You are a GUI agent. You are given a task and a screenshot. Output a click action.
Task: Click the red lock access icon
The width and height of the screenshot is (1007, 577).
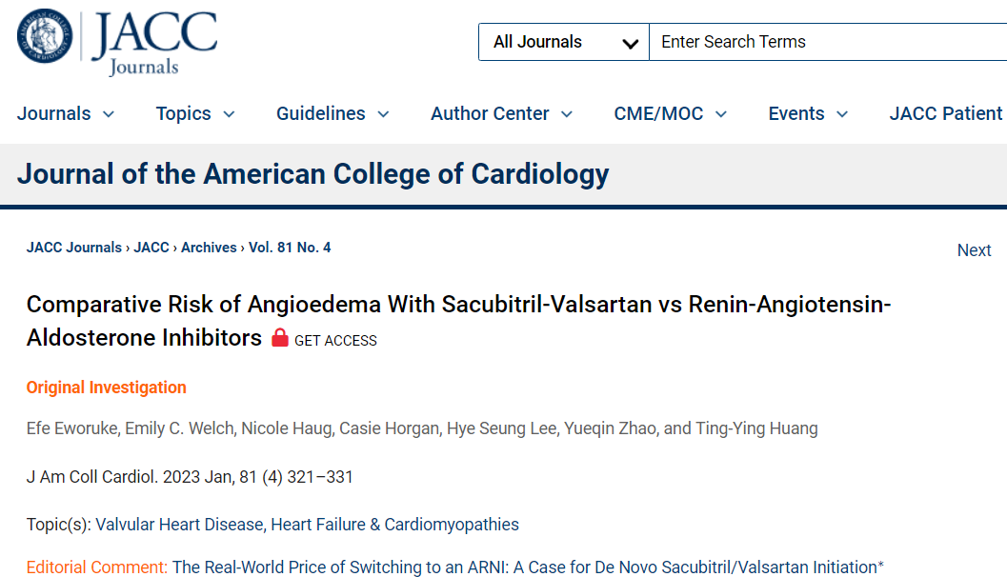279,338
